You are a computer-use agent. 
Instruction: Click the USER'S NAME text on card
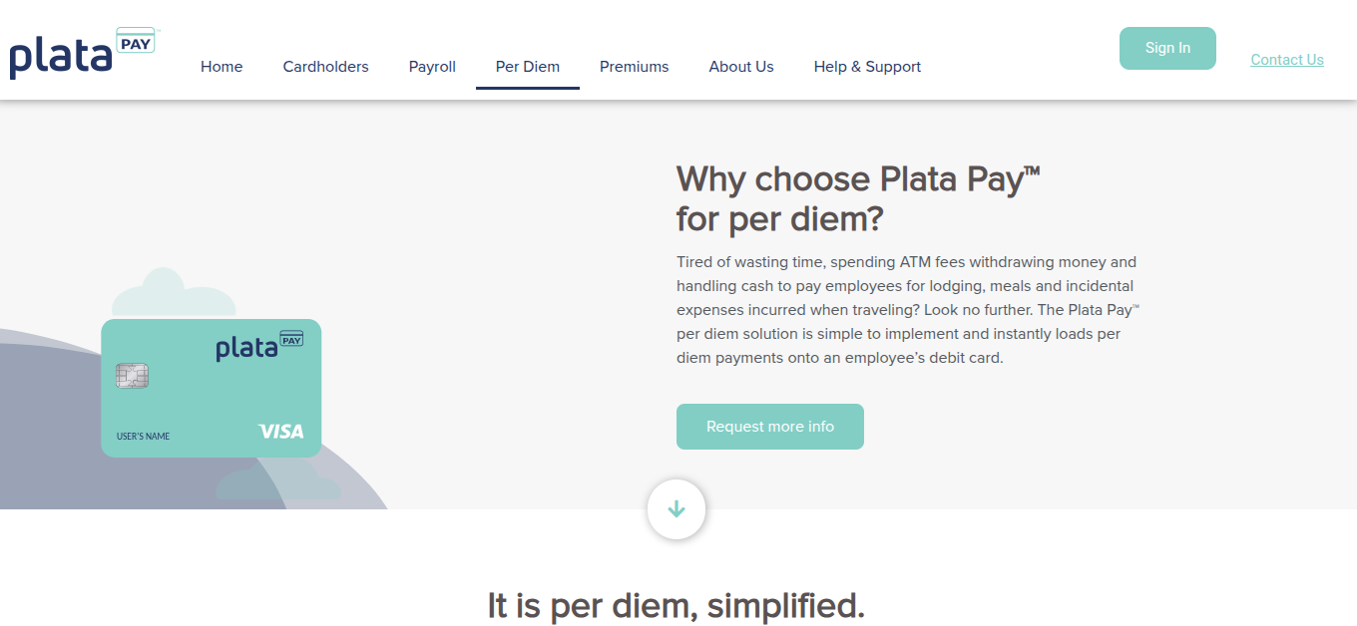[144, 437]
